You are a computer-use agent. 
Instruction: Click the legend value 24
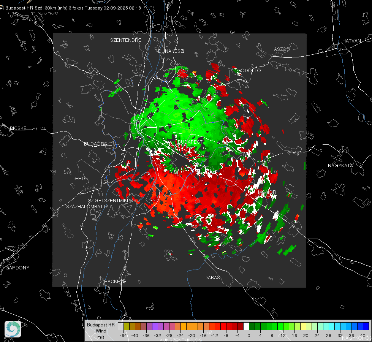[317, 336]
